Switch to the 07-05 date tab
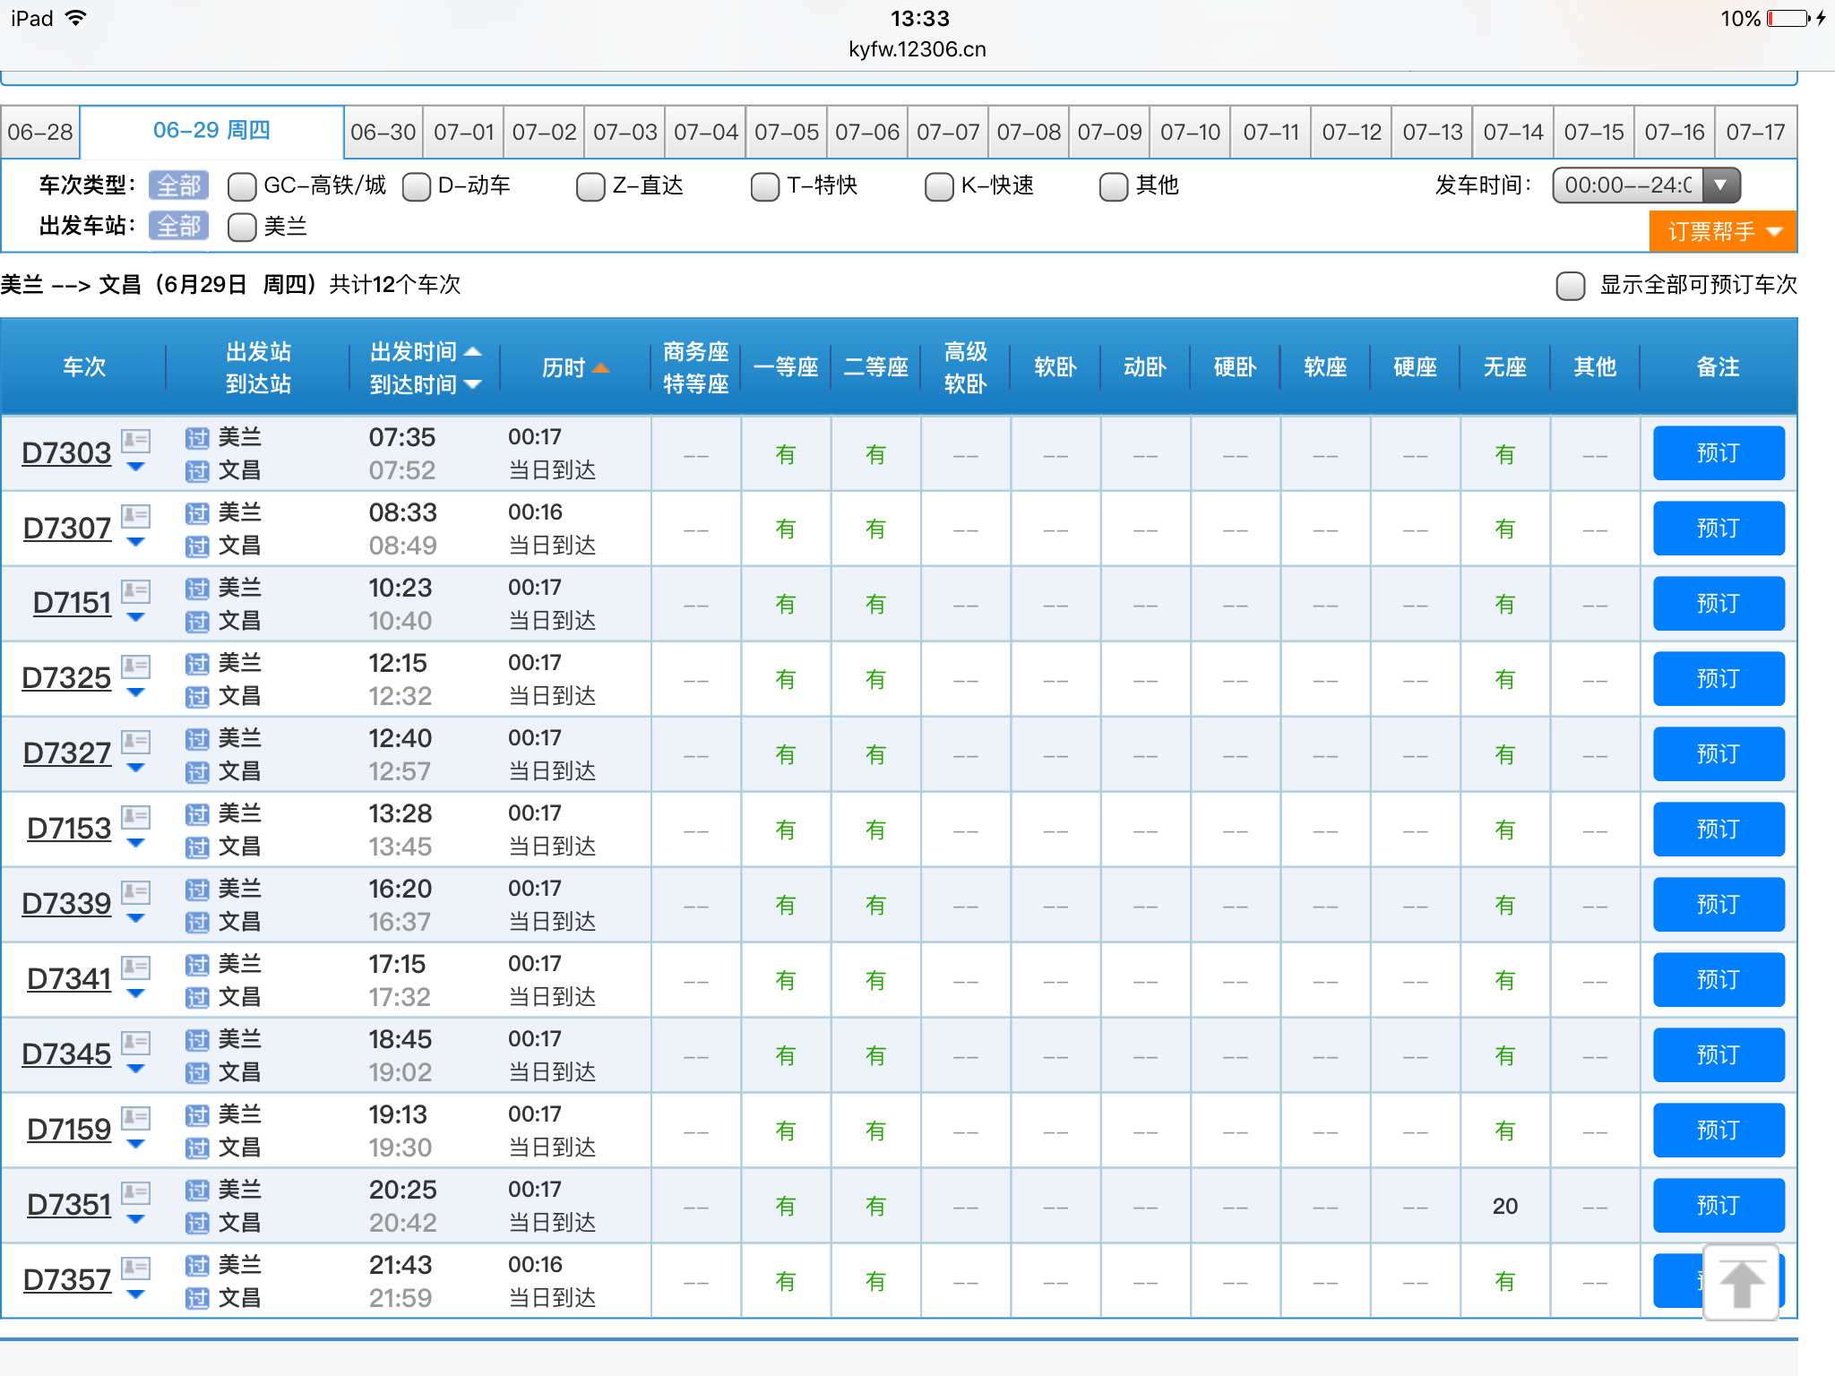 [787, 133]
